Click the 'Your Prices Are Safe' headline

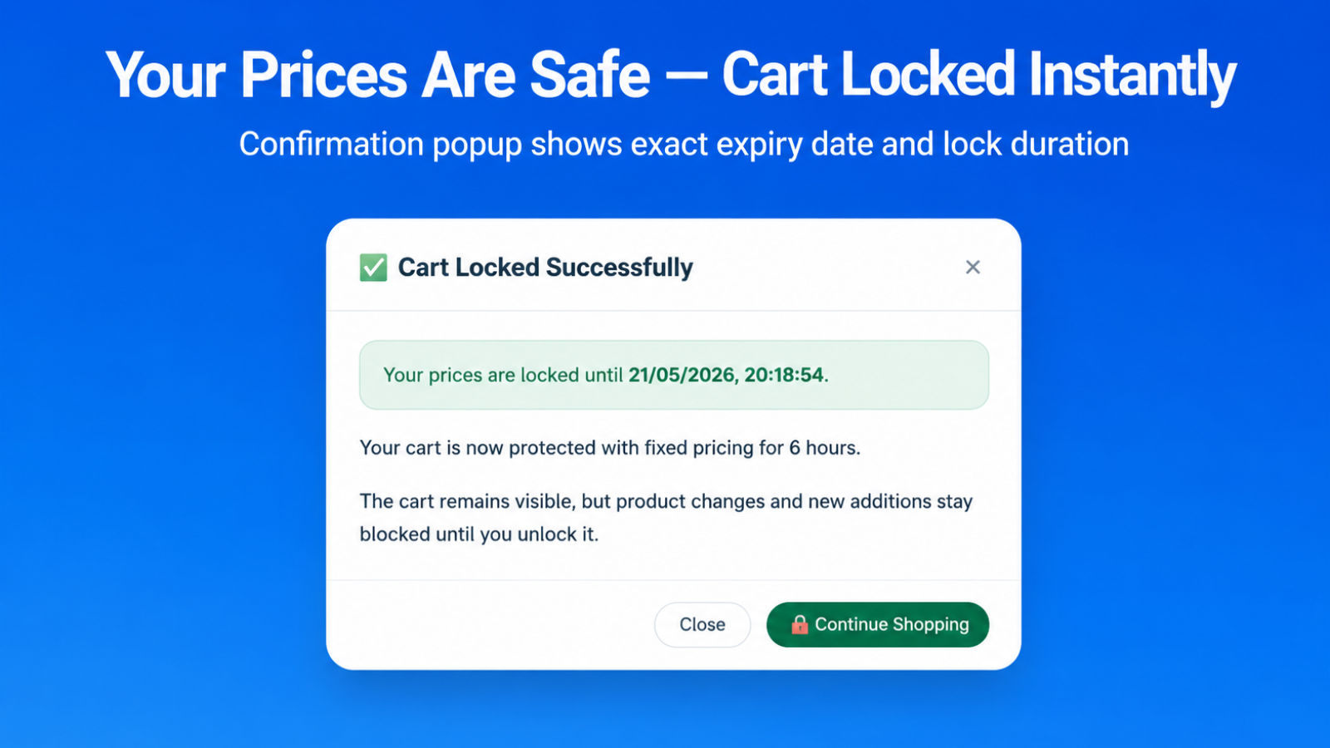(x=378, y=76)
